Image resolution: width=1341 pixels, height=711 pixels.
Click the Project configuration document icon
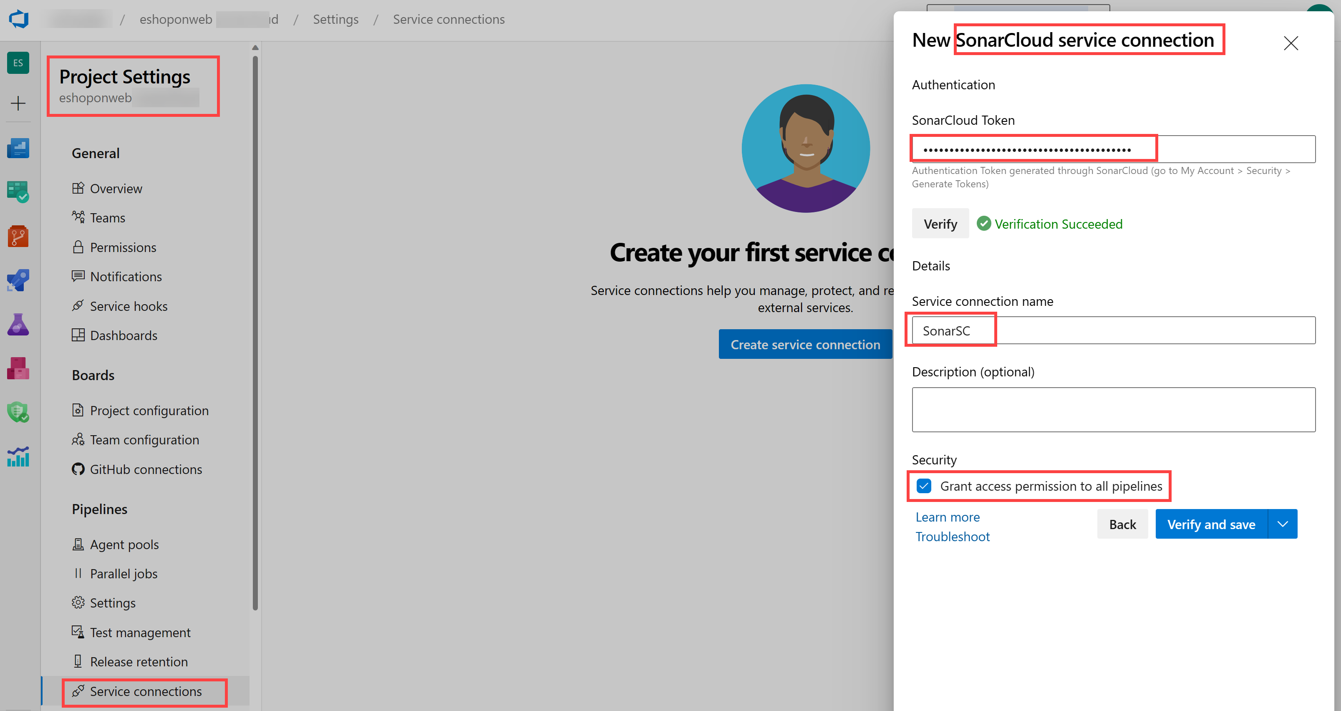[78, 410]
